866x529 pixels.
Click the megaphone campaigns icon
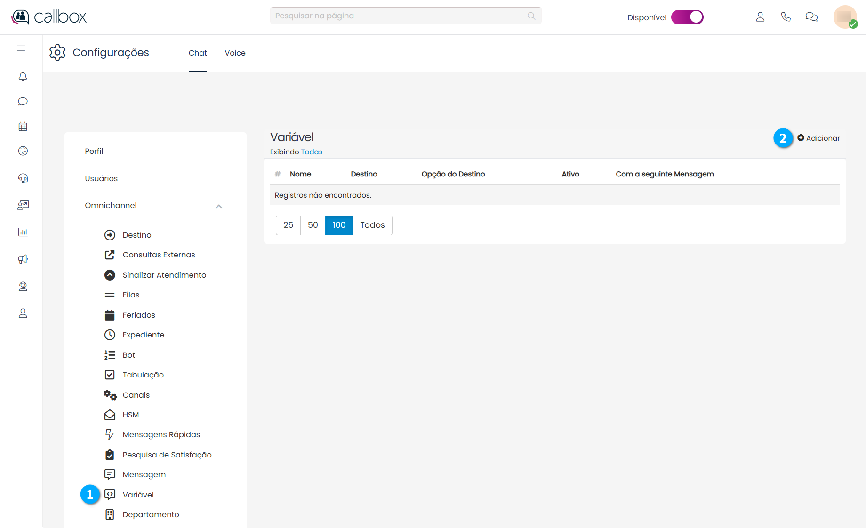23,259
